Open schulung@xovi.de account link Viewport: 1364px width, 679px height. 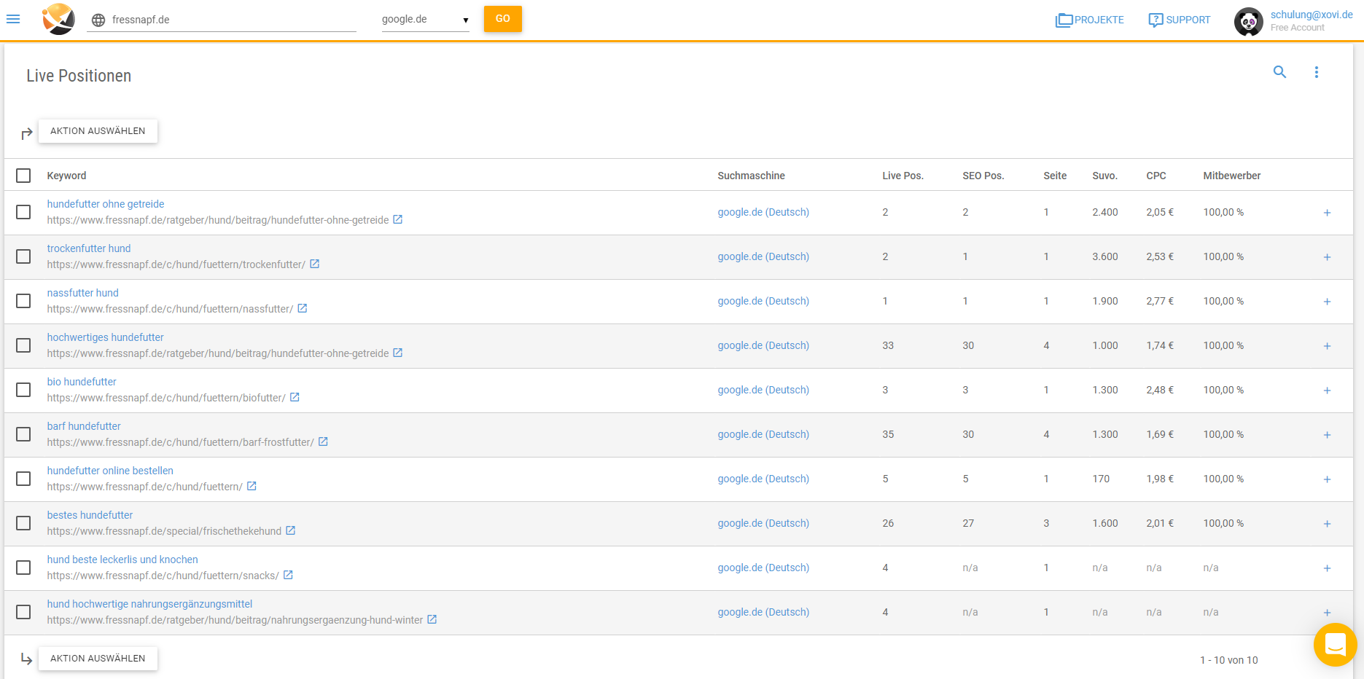coord(1312,15)
